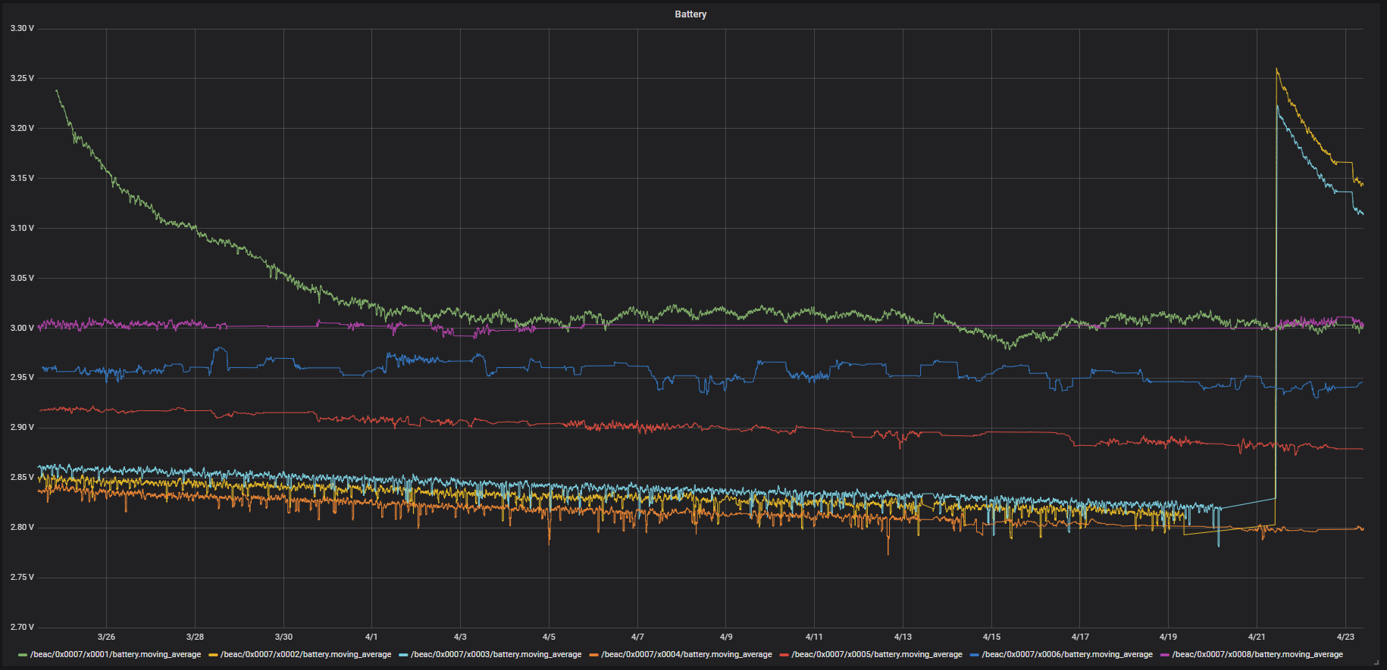The height and width of the screenshot is (670, 1387).
Task: Open light blue swatch for x0003 series
Action: (403, 655)
